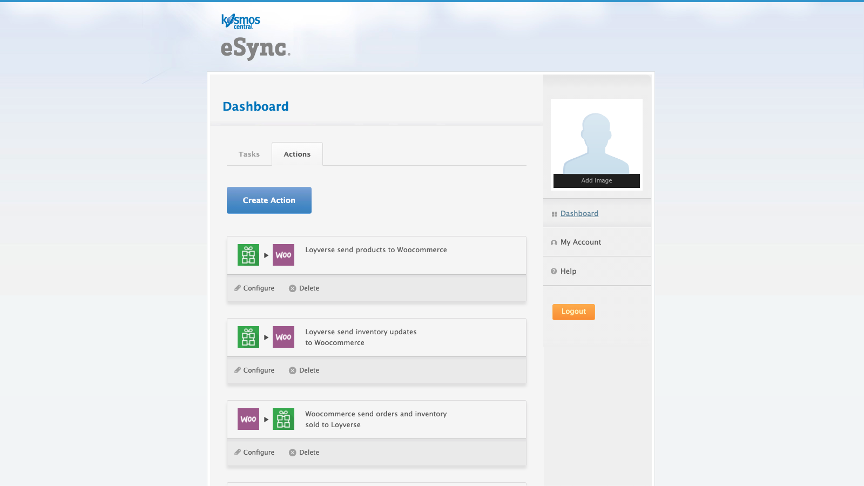
Task: Click the Help question-mark icon
Action: [x=553, y=271]
